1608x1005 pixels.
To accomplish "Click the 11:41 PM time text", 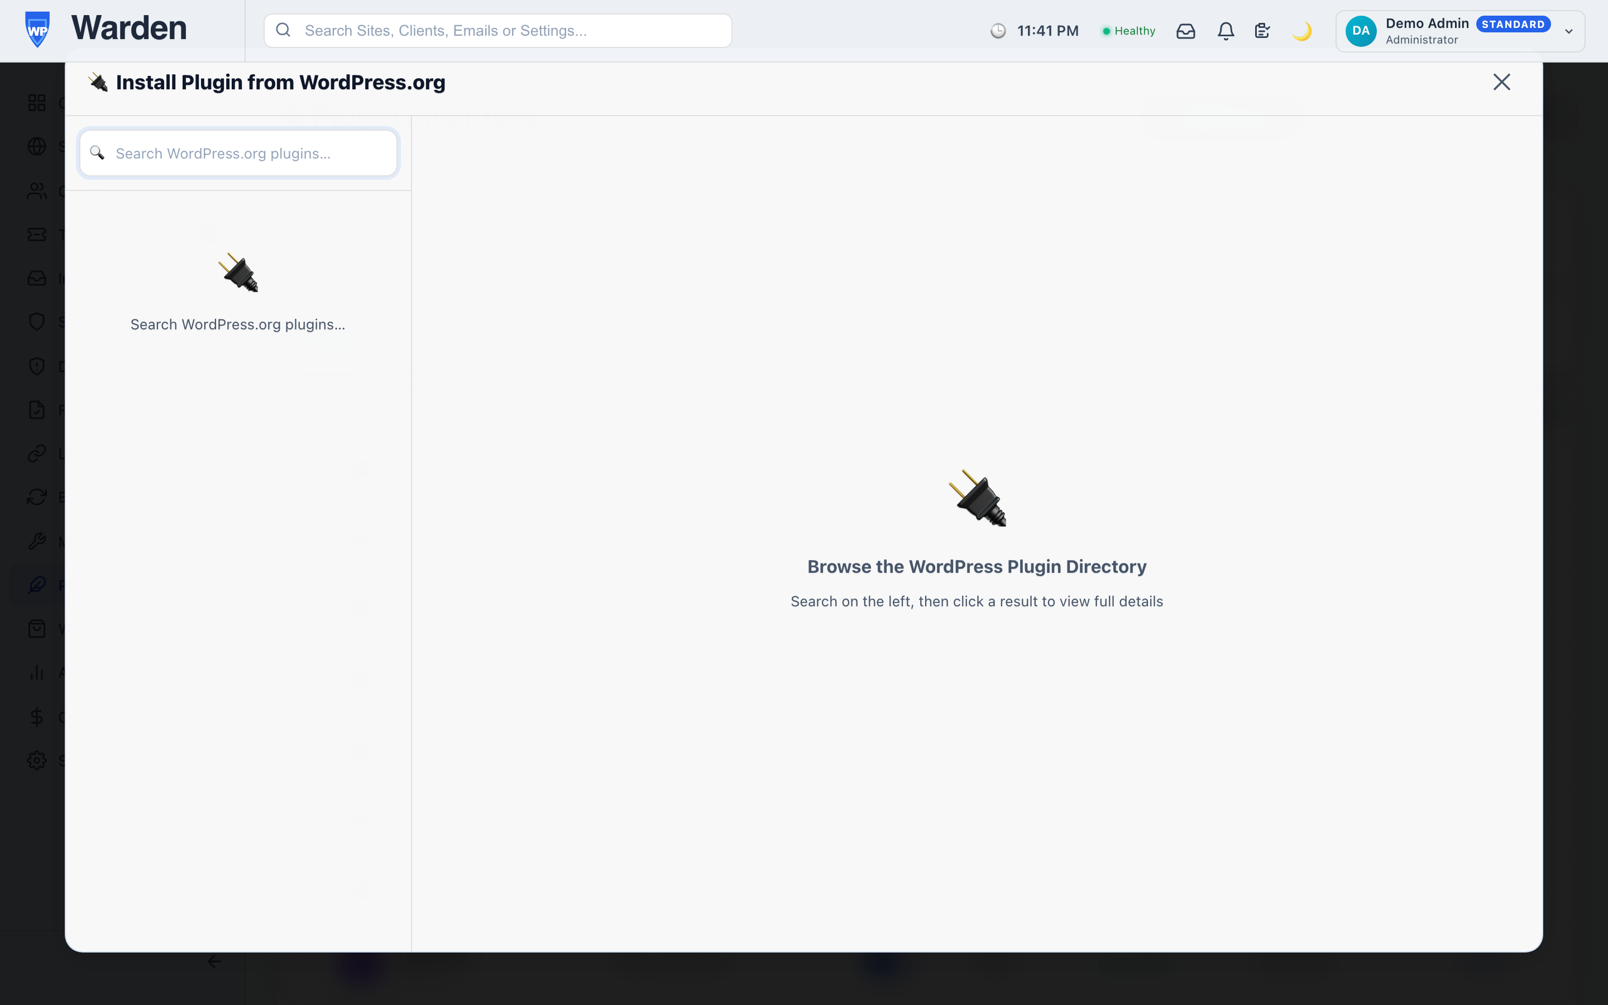I will coord(1048,31).
